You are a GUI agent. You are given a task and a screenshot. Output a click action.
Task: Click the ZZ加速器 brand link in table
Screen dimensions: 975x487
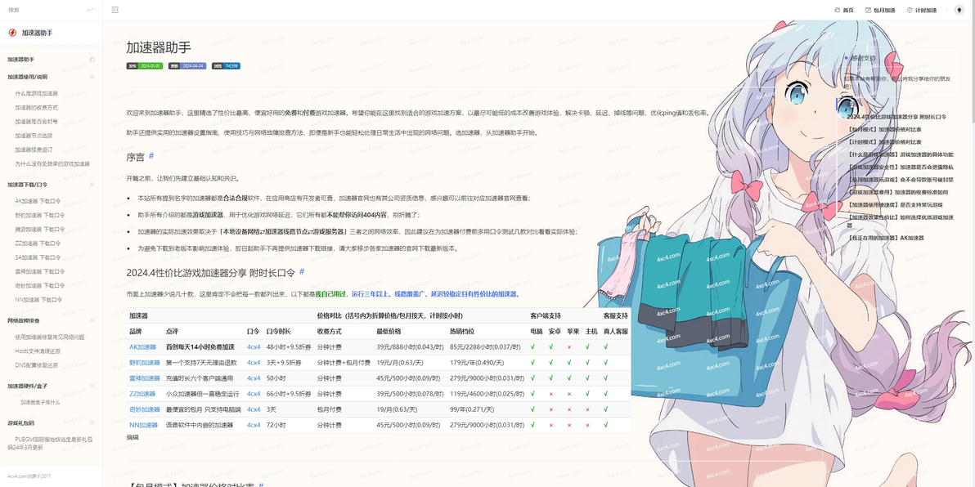pyautogui.click(x=142, y=394)
